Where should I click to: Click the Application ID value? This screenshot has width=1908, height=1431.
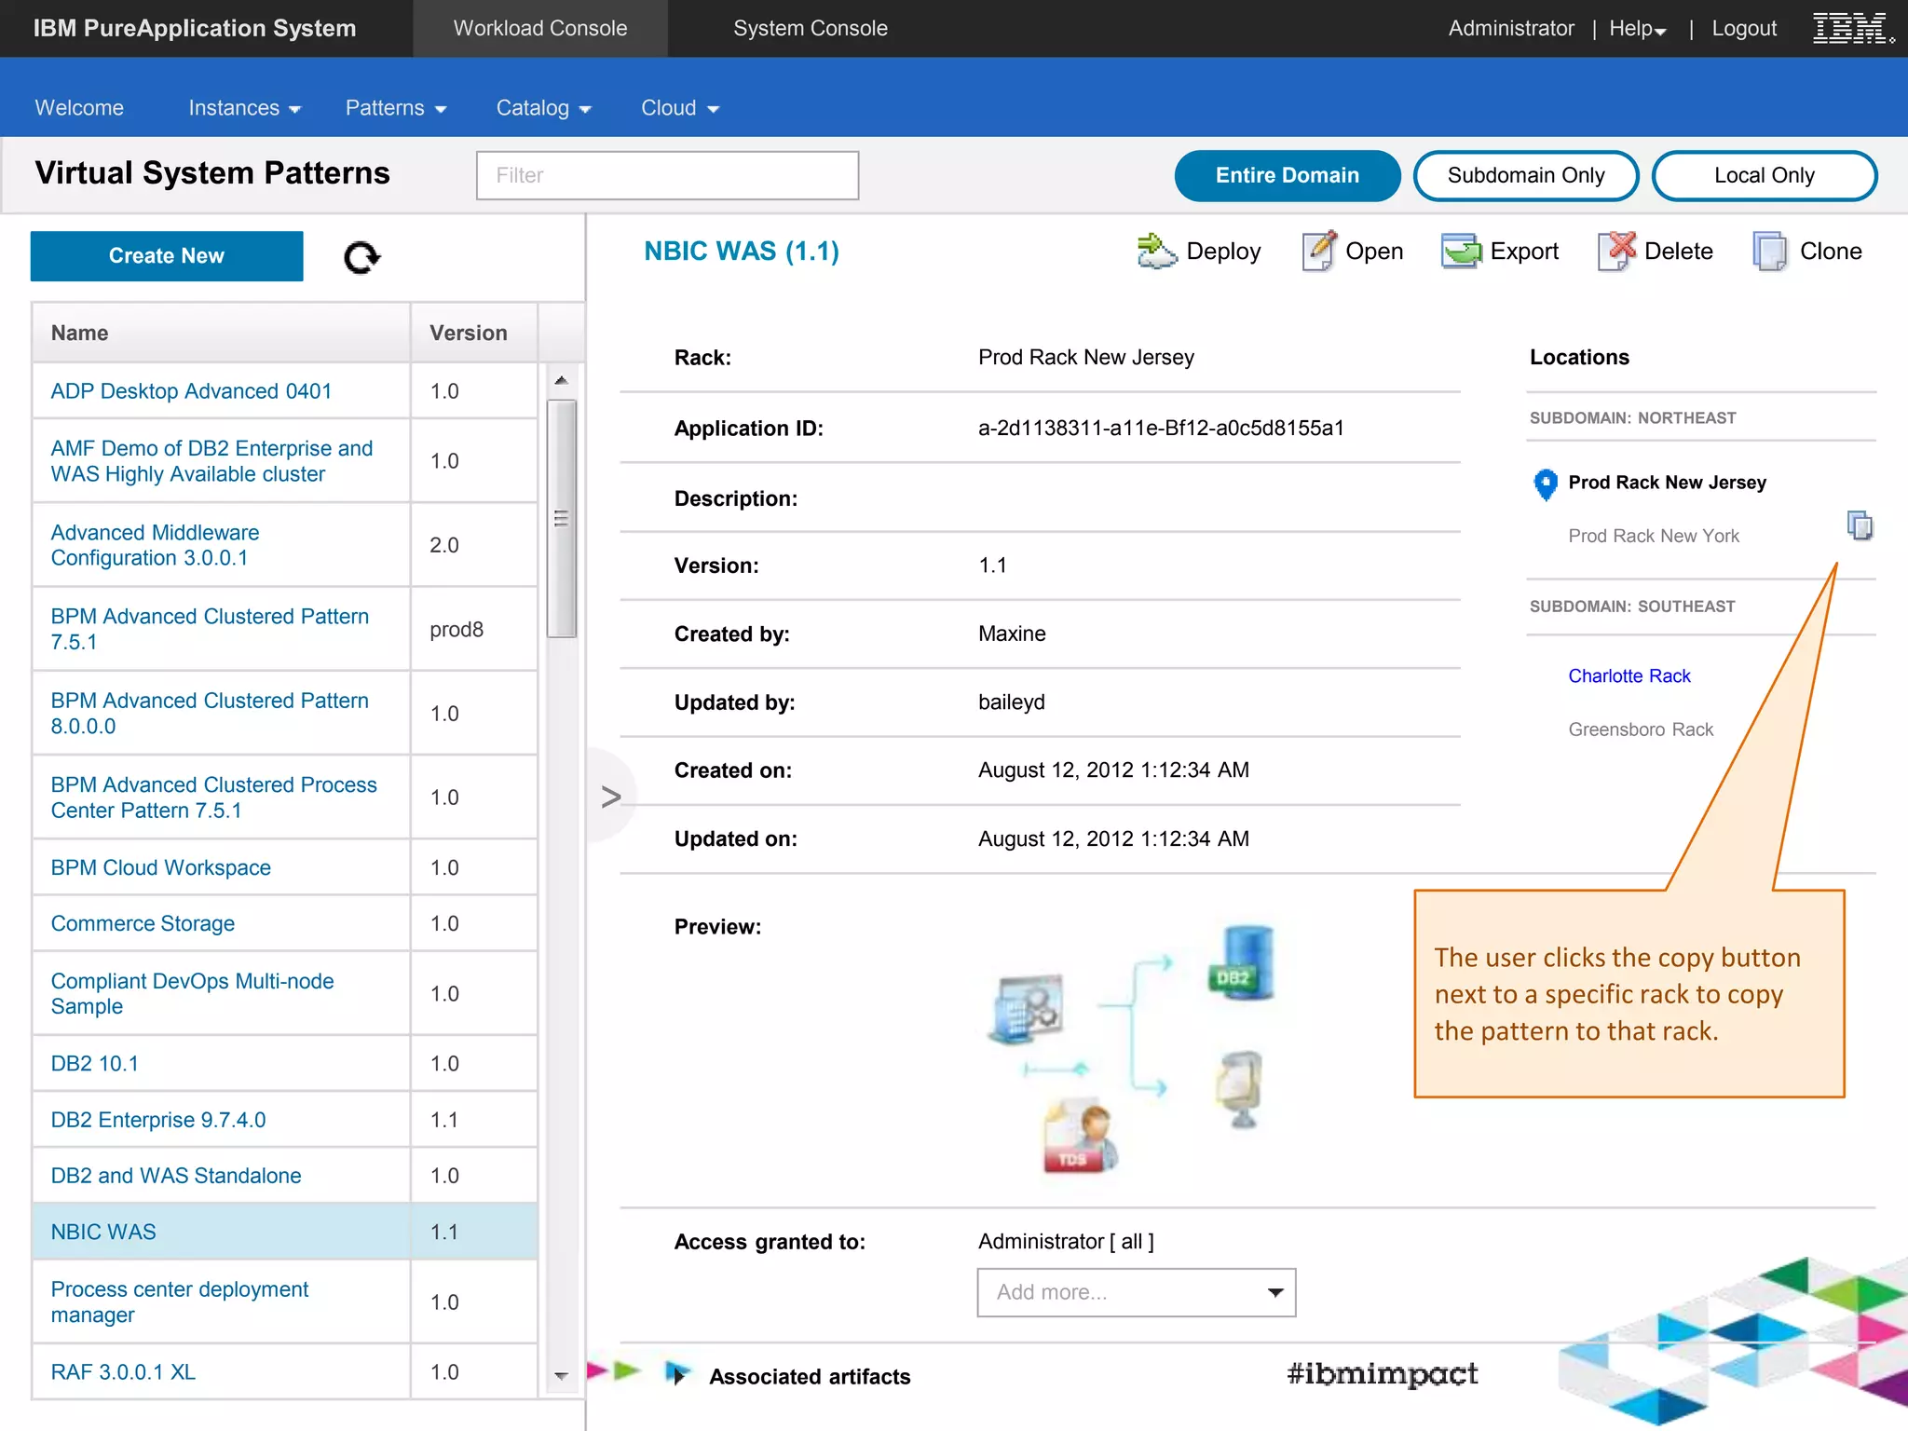(x=1161, y=428)
